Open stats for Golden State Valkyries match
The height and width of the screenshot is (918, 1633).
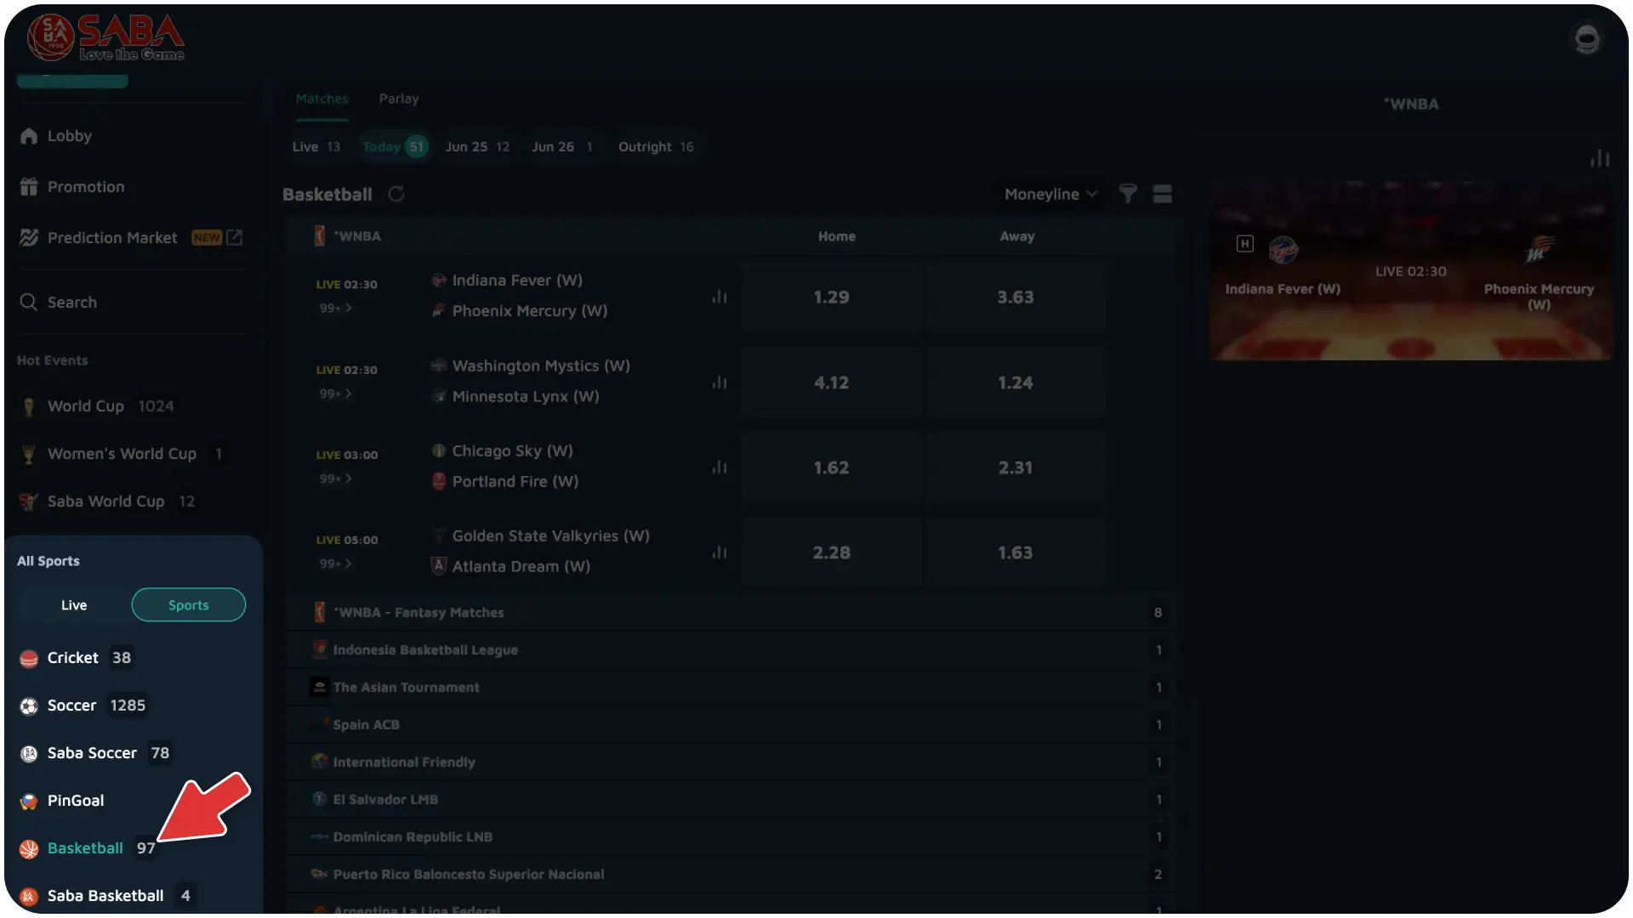click(x=720, y=552)
